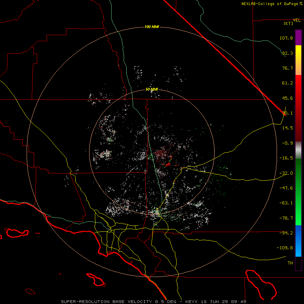Image resolution: width=304 pixels, height=304 pixels.
Task: Click the NEXLAB-College of DuPage label
Action: 272,4
